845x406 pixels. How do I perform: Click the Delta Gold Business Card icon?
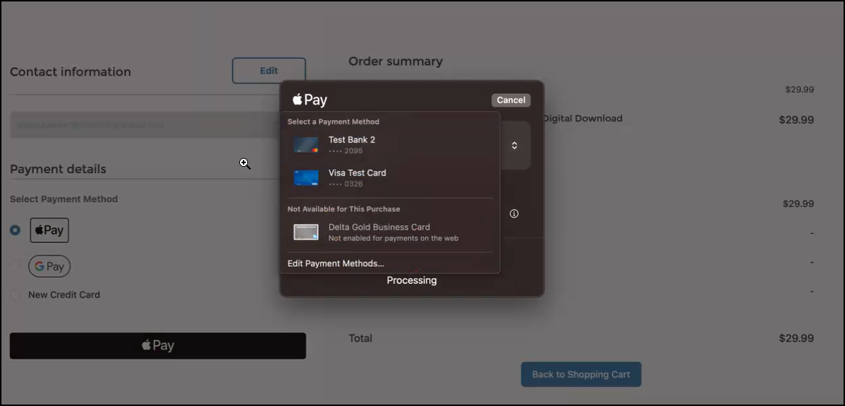pyautogui.click(x=306, y=232)
